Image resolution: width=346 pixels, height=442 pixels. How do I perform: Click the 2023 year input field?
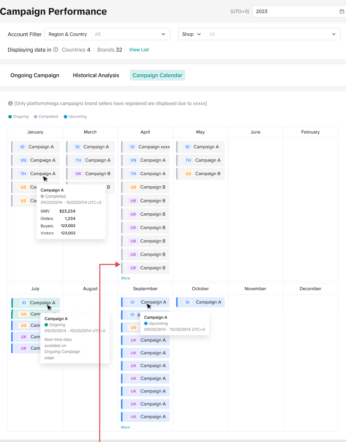pyautogui.click(x=295, y=11)
